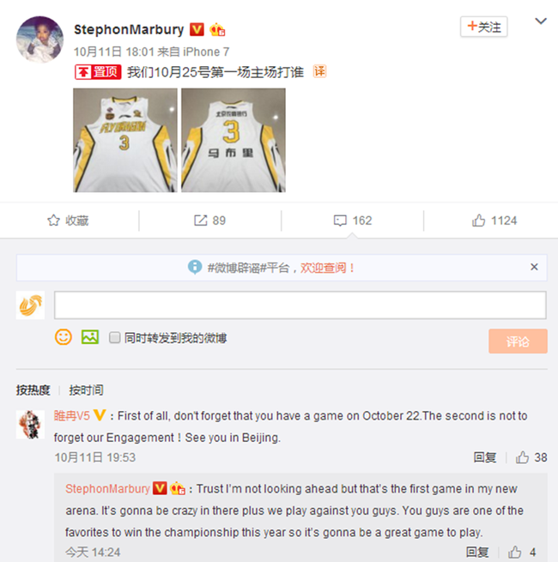The image size is (558, 562).
Task: Click the +关注 follow button
Action: [484, 27]
